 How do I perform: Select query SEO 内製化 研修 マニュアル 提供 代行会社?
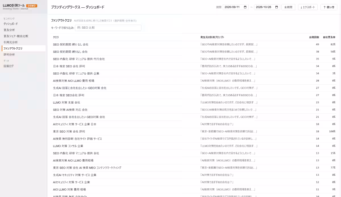pos(79,59)
